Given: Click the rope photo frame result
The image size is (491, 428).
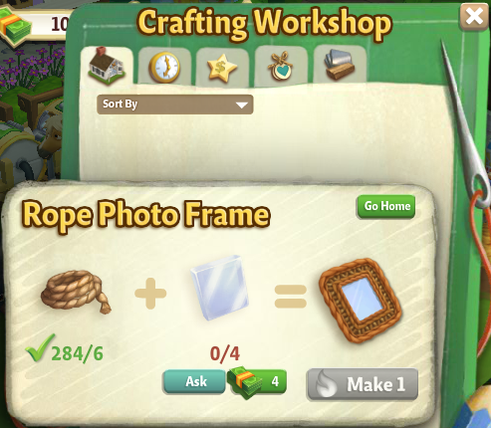Looking at the screenshot, I should (361, 300).
